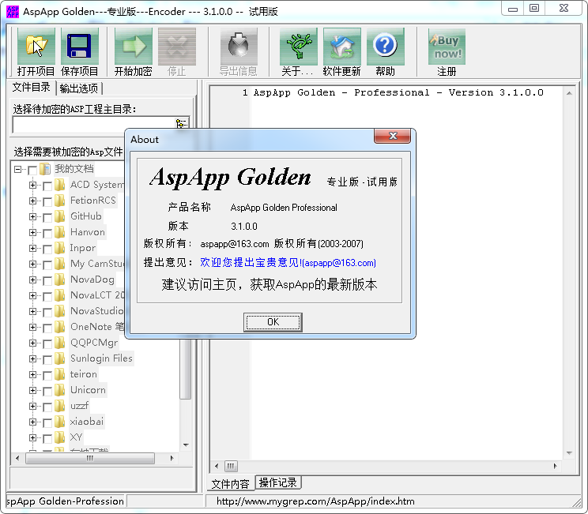588x514 pixels.
Task: Collapse the 我的文档 root tree node
Action: pyautogui.click(x=18, y=169)
